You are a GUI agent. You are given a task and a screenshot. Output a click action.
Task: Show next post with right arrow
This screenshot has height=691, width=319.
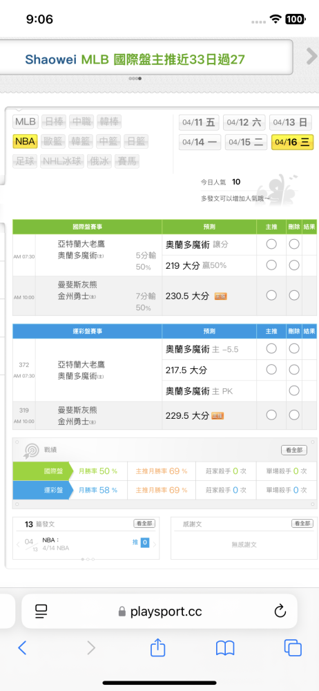tap(155, 545)
